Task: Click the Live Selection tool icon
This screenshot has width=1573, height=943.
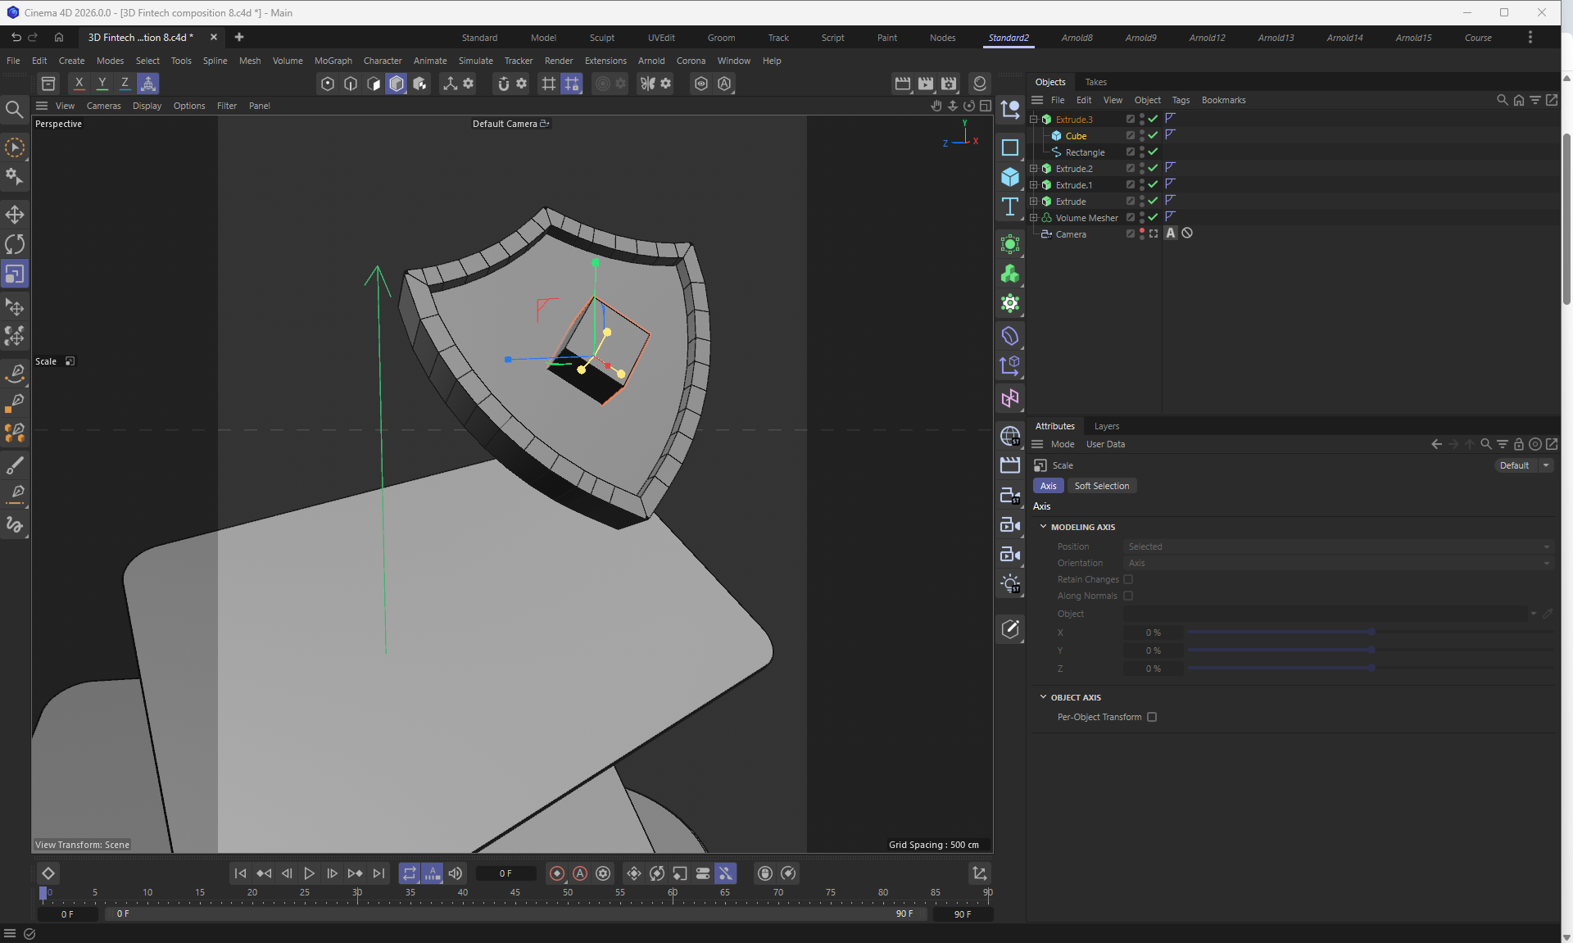Action: [15, 147]
